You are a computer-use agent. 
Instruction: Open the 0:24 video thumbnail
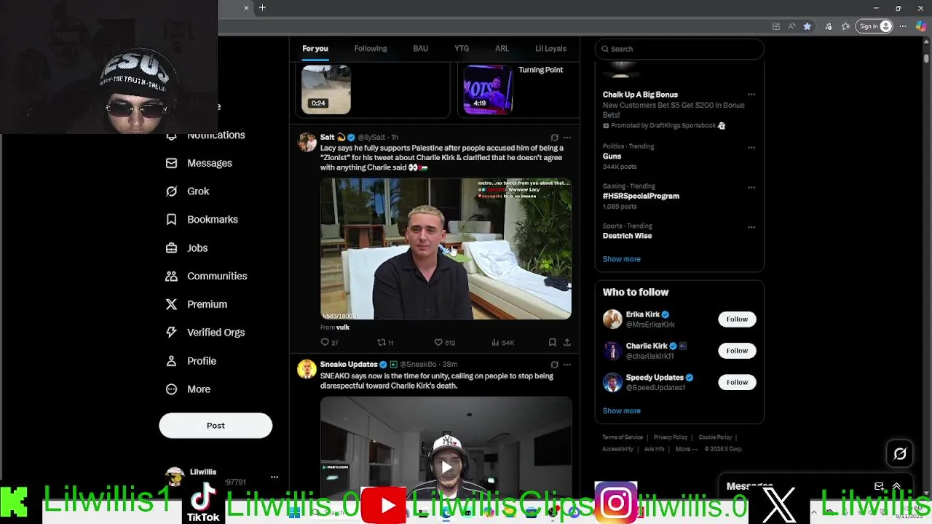point(326,89)
